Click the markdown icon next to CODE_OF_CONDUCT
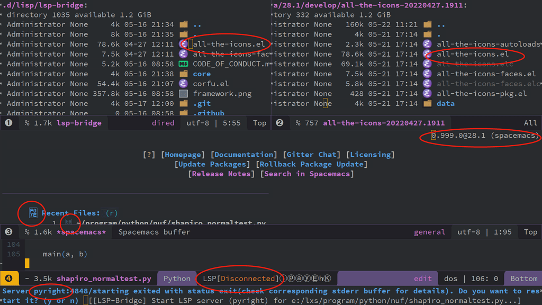 183,64
